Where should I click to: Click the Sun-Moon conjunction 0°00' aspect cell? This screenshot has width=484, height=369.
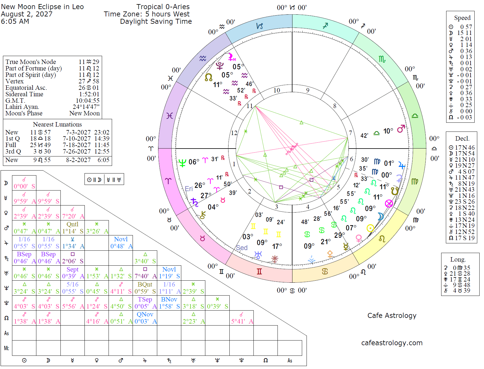[24, 183]
